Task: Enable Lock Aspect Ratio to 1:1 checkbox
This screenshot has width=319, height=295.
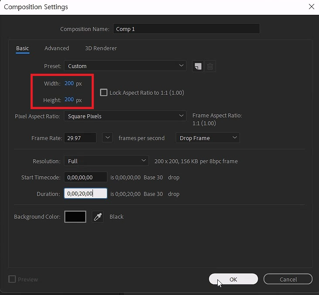Action: pos(103,93)
